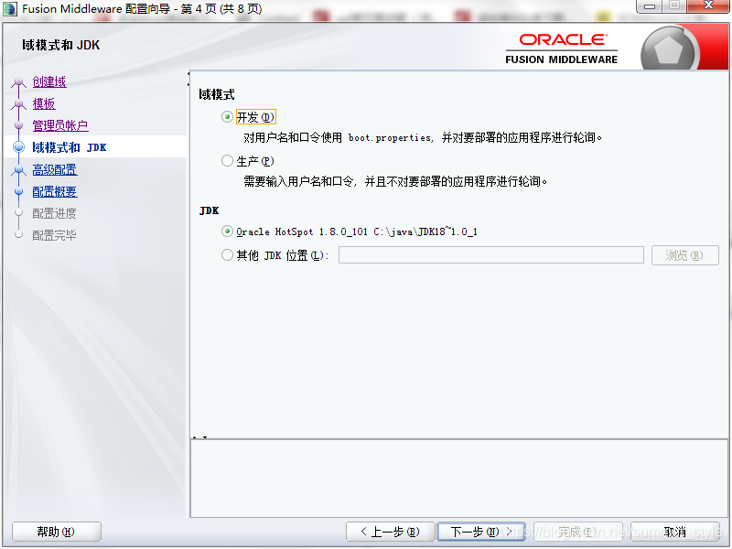Click the 高级配置 step node icon
This screenshot has height=549, width=732.
[18, 170]
